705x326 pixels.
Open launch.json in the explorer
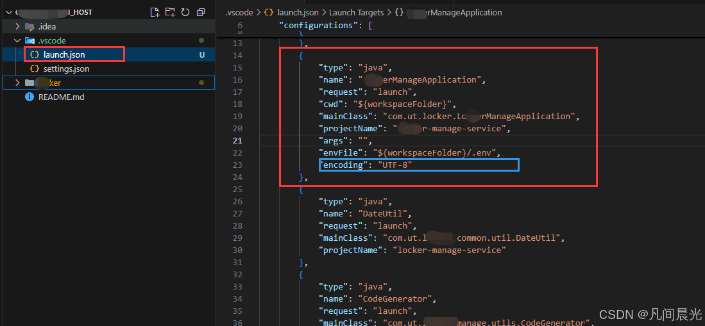[64, 55]
